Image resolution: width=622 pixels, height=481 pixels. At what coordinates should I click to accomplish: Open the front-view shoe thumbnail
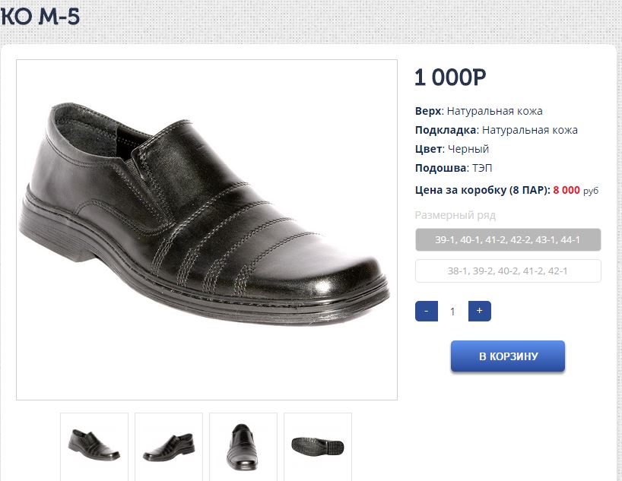click(243, 445)
